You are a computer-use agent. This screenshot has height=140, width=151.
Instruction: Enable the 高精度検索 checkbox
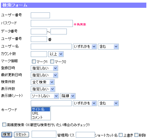click(x=4, y=124)
